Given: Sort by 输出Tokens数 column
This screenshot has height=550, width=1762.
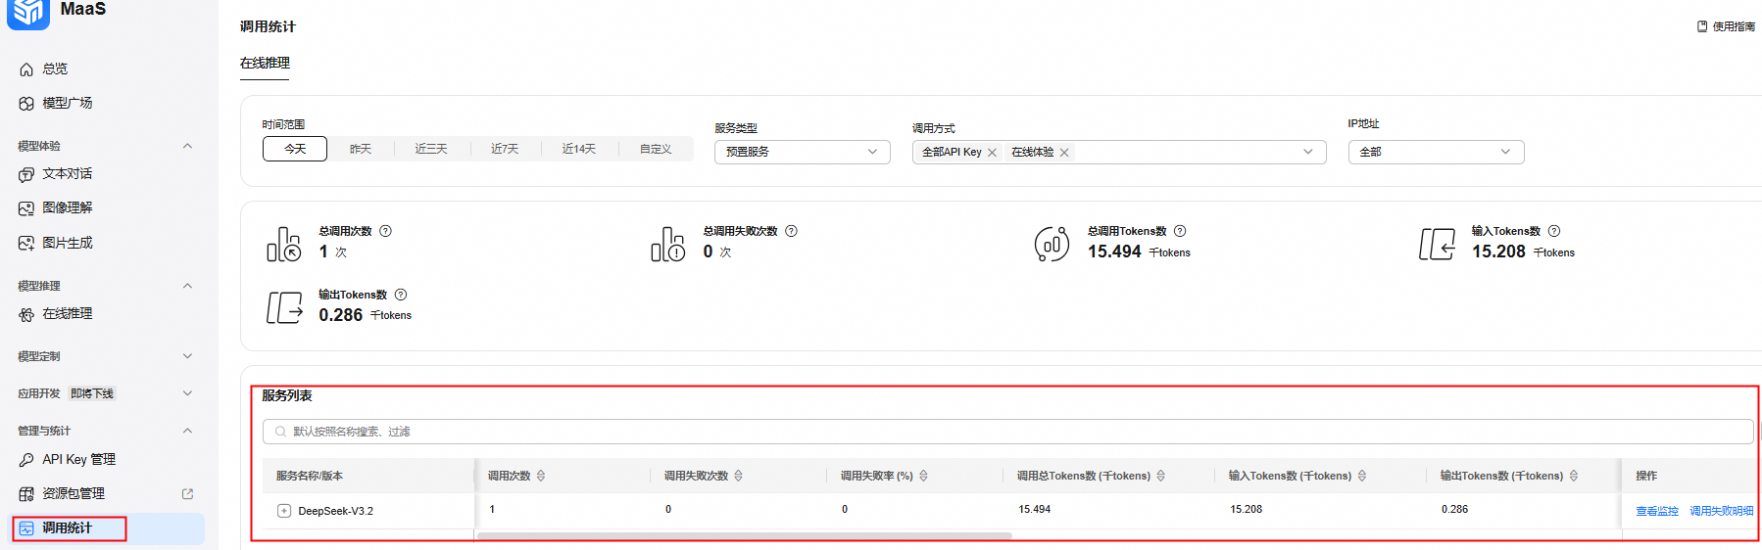Looking at the screenshot, I should click(x=1574, y=476).
